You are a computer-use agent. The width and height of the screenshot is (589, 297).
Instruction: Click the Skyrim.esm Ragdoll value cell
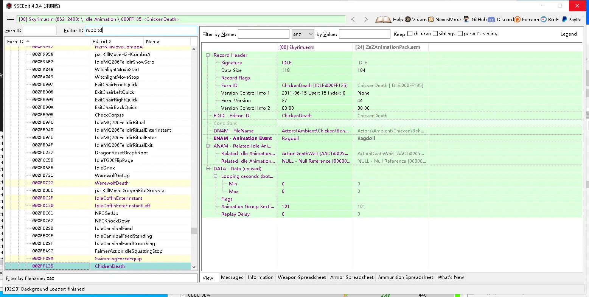coord(315,138)
